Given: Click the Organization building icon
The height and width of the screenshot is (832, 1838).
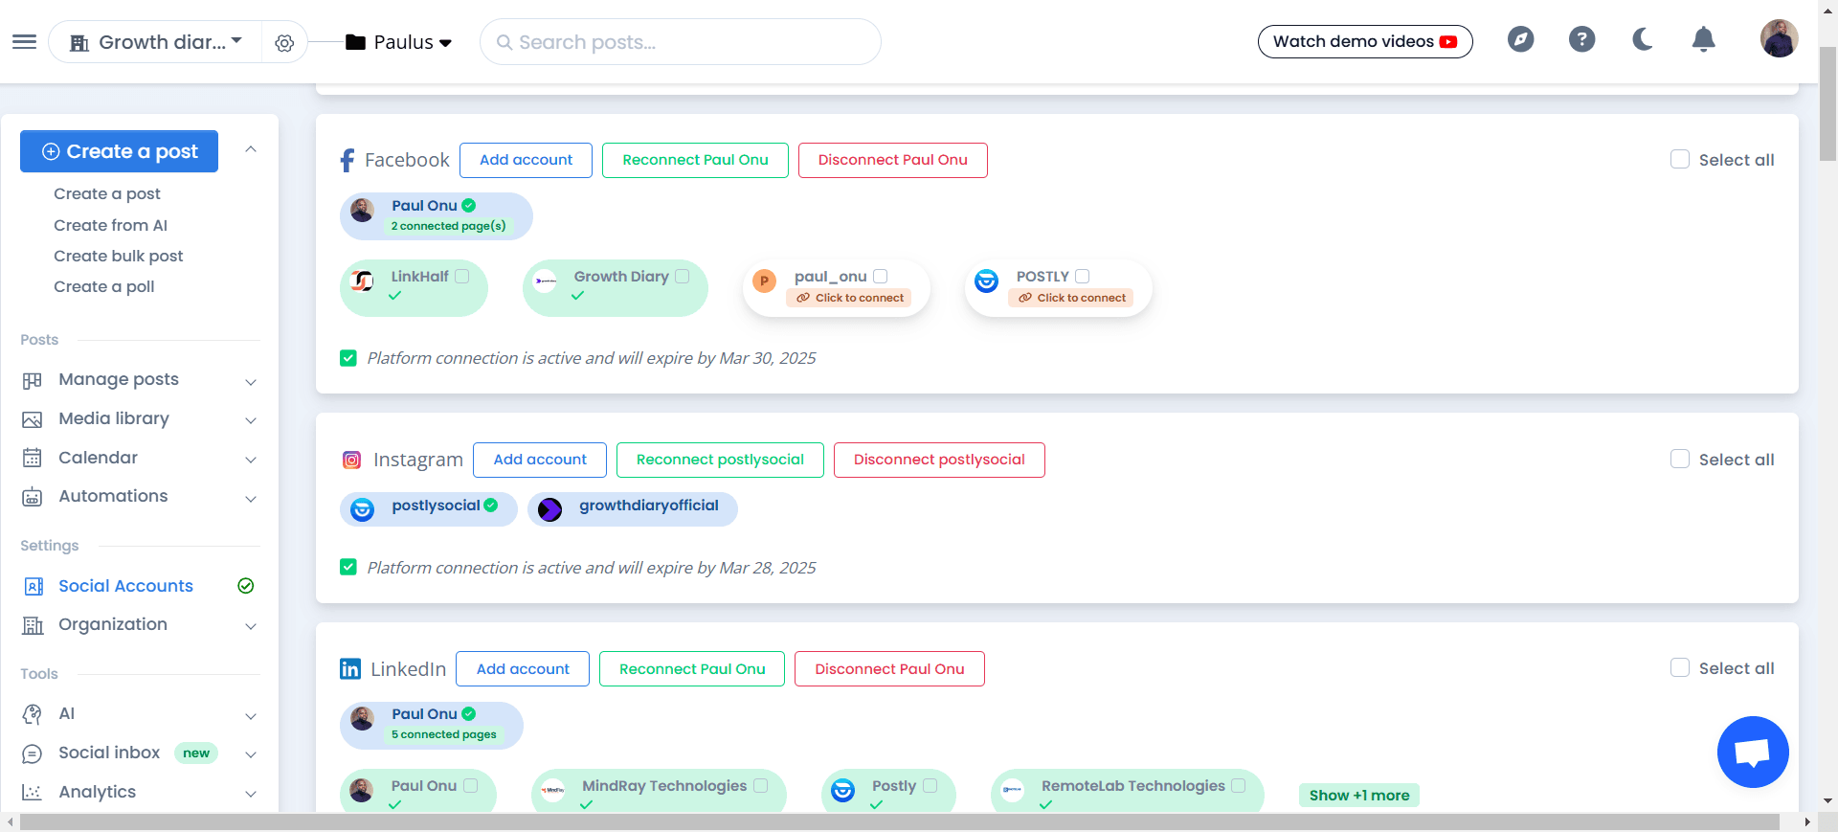Looking at the screenshot, I should tap(33, 625).
